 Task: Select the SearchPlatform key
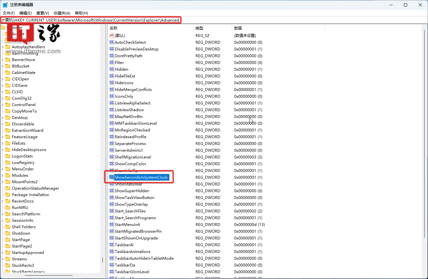pos(26,214)
